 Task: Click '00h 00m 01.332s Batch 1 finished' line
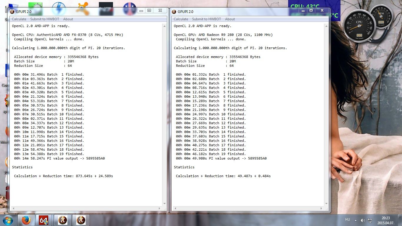[x=211, y=74]
